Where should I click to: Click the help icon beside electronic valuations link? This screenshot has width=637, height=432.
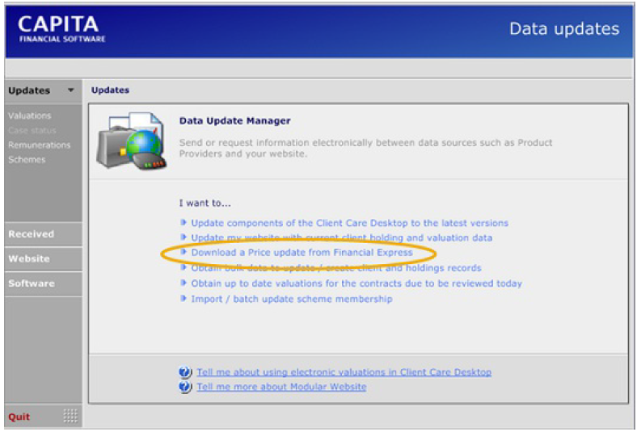click(185, 372)
